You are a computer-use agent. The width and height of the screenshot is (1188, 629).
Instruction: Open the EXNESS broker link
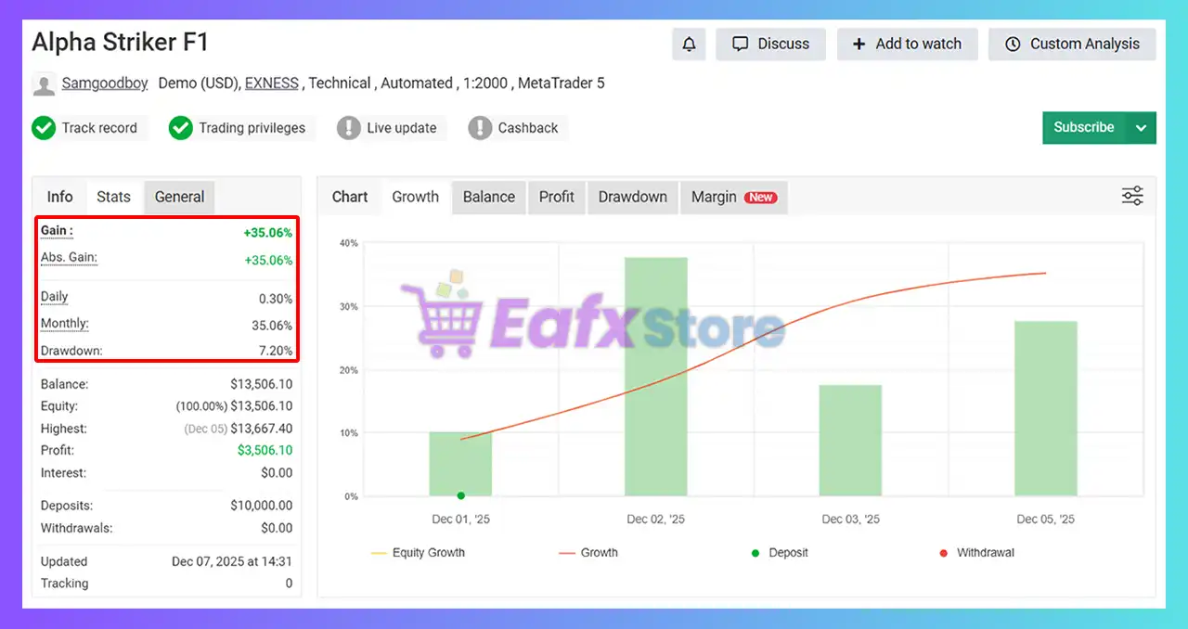click(271, 83)
